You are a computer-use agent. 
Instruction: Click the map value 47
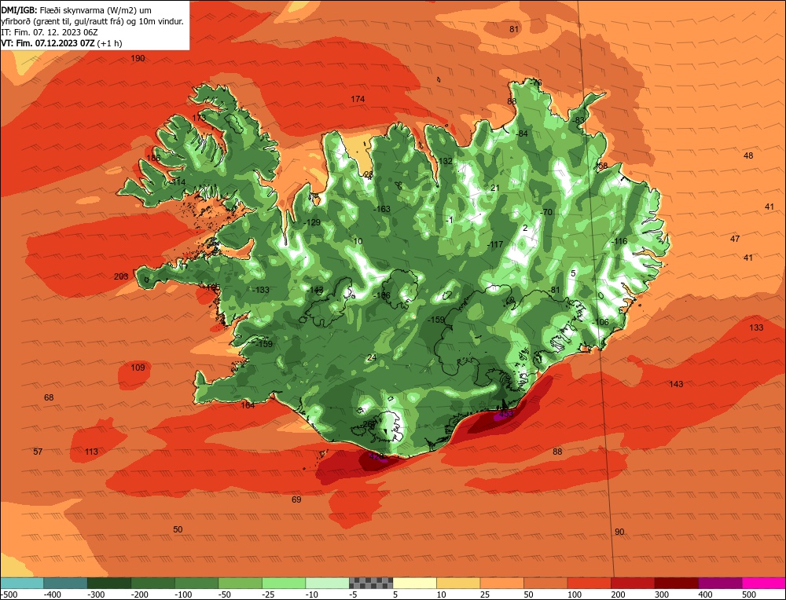point(735,239)
